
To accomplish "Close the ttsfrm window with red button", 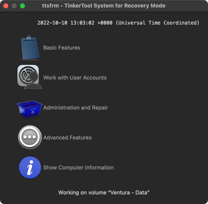I will pos(6,6).
